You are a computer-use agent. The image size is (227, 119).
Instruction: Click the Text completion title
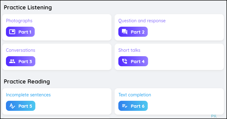click(x=135, y=95)
